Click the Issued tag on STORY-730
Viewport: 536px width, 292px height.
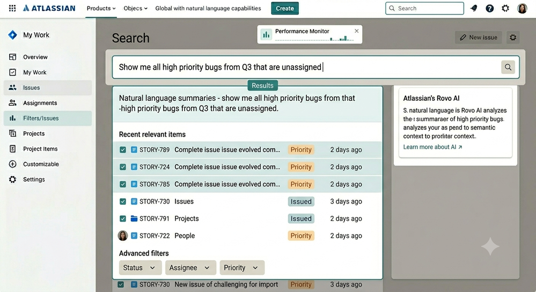(301, 201)
